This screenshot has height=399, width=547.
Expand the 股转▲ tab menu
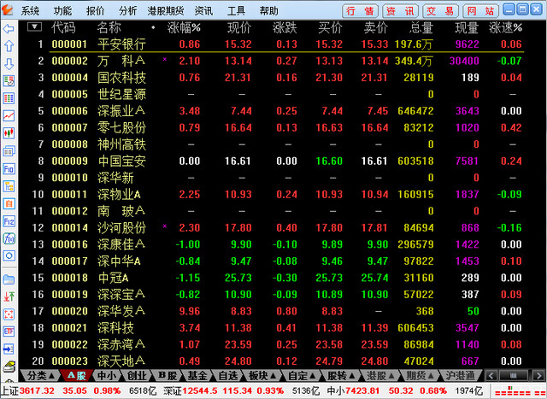(x=341, y=376)
